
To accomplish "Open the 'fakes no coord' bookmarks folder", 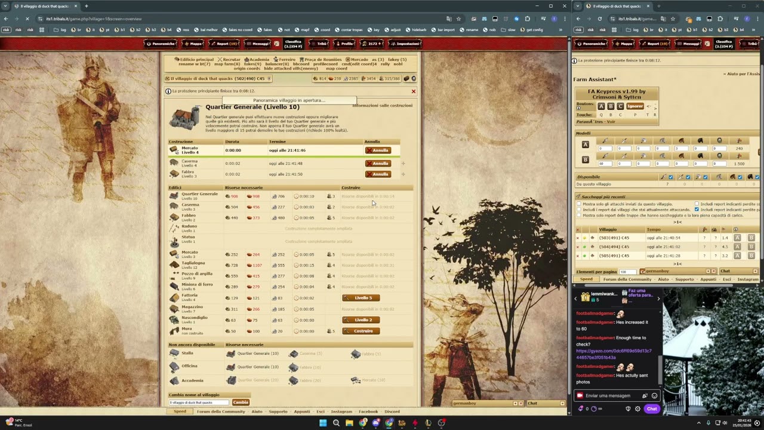I will coord(236,29).
